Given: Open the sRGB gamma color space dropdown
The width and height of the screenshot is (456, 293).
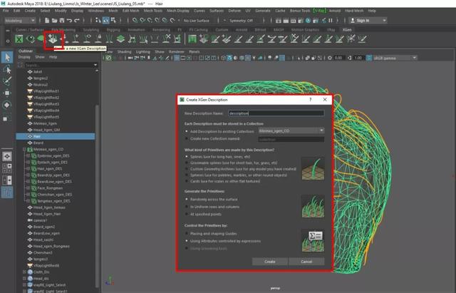Looking at the screenshot, I should pos(395,58).
